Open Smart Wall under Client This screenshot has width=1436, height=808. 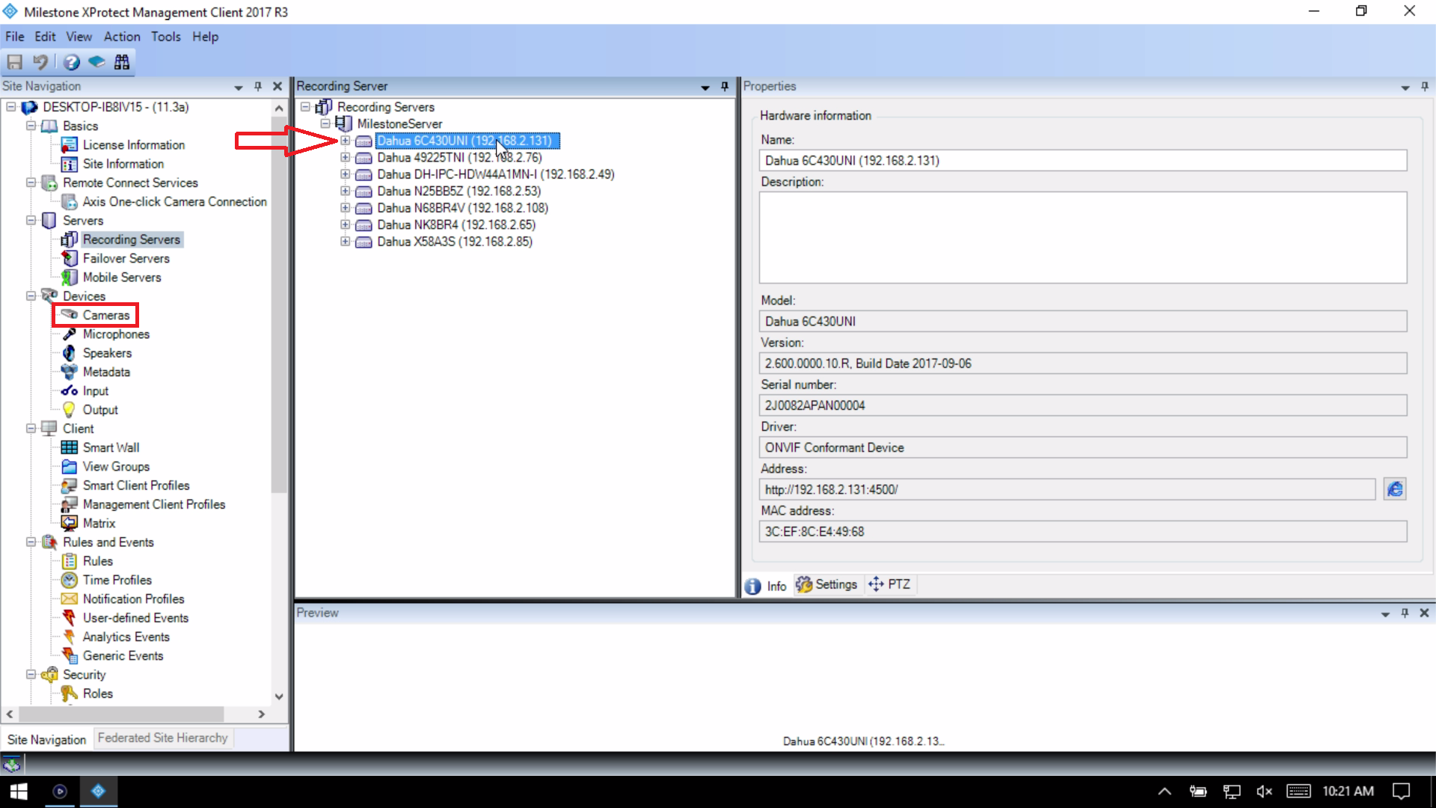[111, 447]
